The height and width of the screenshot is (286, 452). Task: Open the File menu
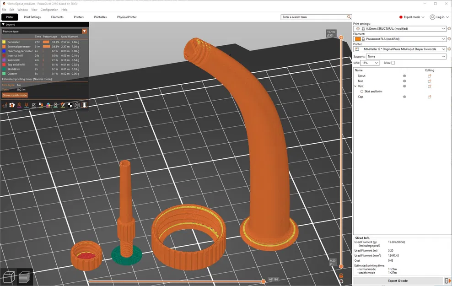click(4, 10)
